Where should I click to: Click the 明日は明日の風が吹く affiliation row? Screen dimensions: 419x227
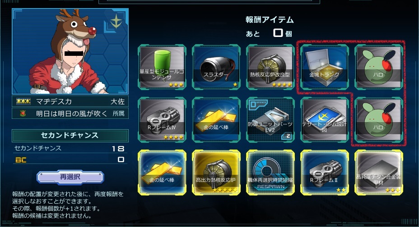pyautogui.click(x=70, y=113)
